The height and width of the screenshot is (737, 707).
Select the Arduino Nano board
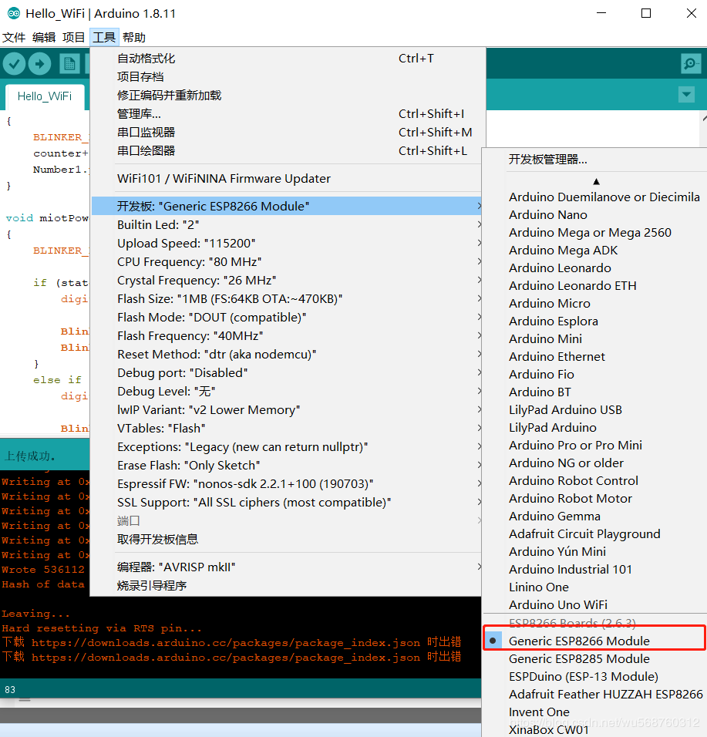pyautogui.click(x=594, y=215)
